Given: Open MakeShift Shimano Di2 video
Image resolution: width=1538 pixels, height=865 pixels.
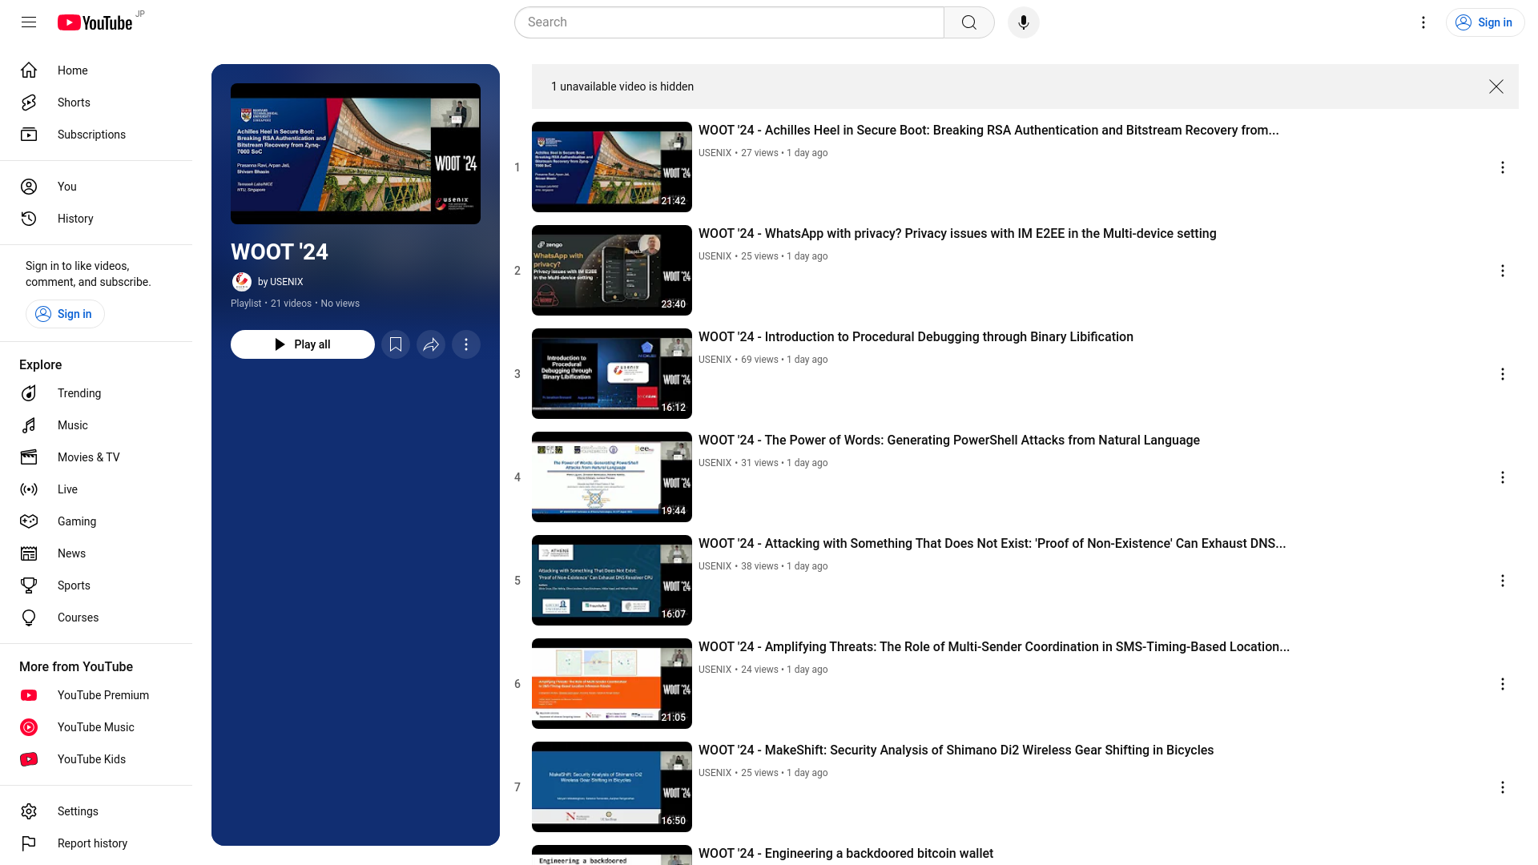Looking at the screenshot, I should [x=956, y=750].
